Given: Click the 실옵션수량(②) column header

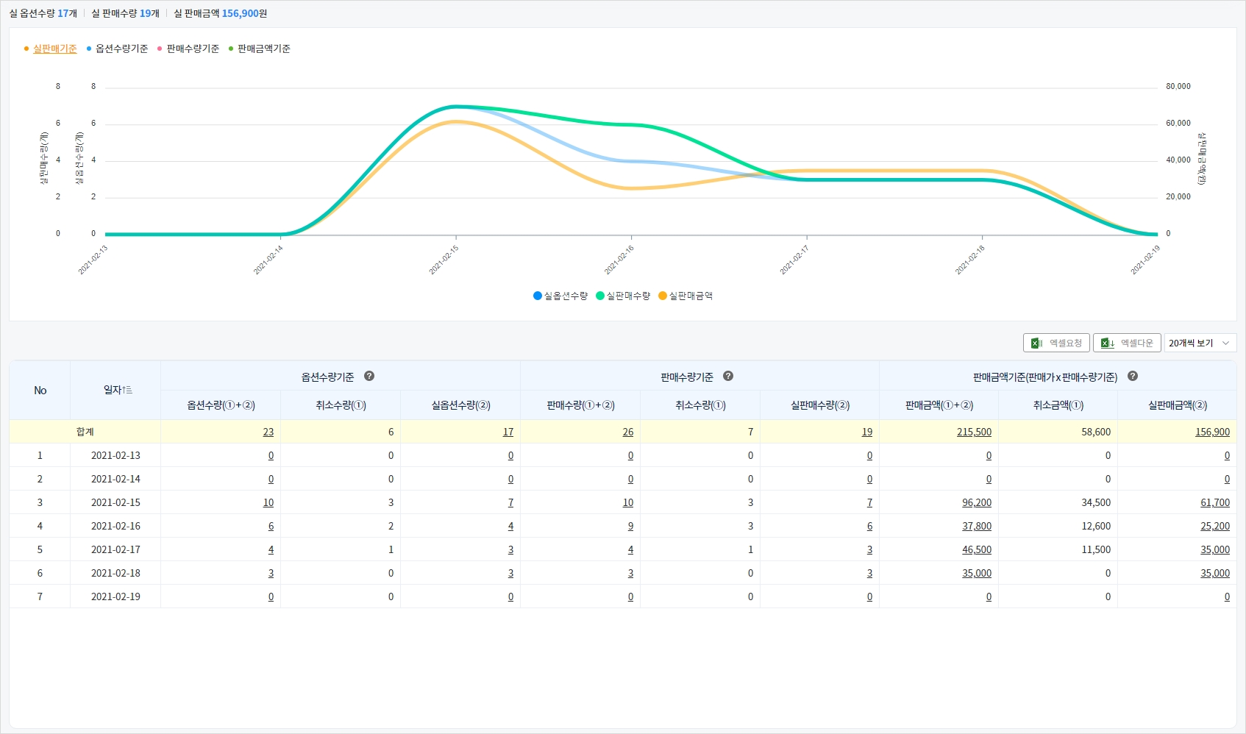Looking at the screenshot, I should [x=460, y=405].
